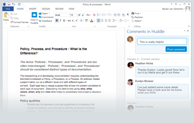Apply subscript formatting
Viewport: 194px width, 123px height.
pos(73,21)
